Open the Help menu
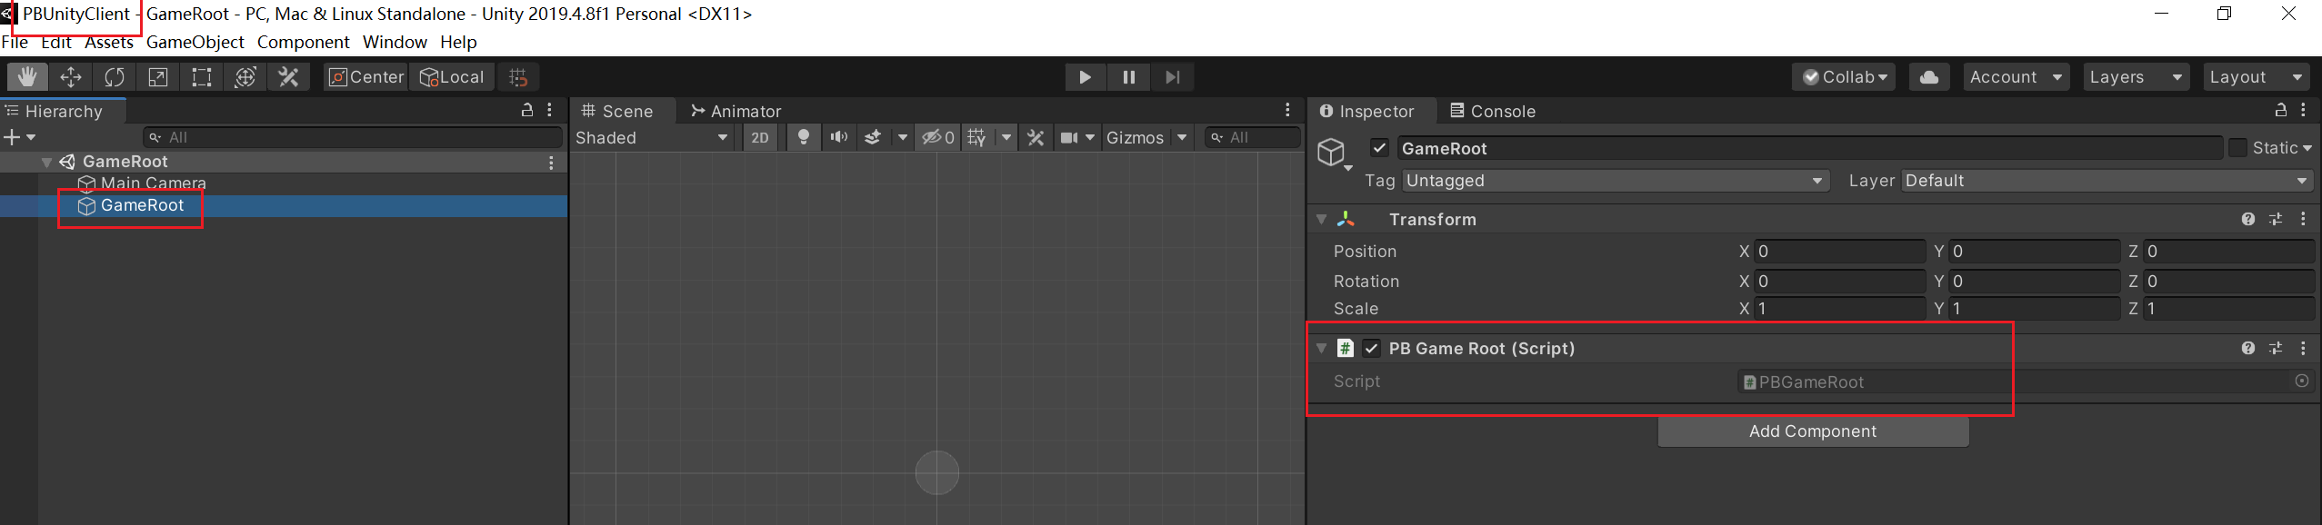Screen dimensions: 2322x525 458,42
